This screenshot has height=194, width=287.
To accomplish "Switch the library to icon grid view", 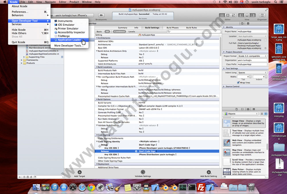I will tap(262, 114).
